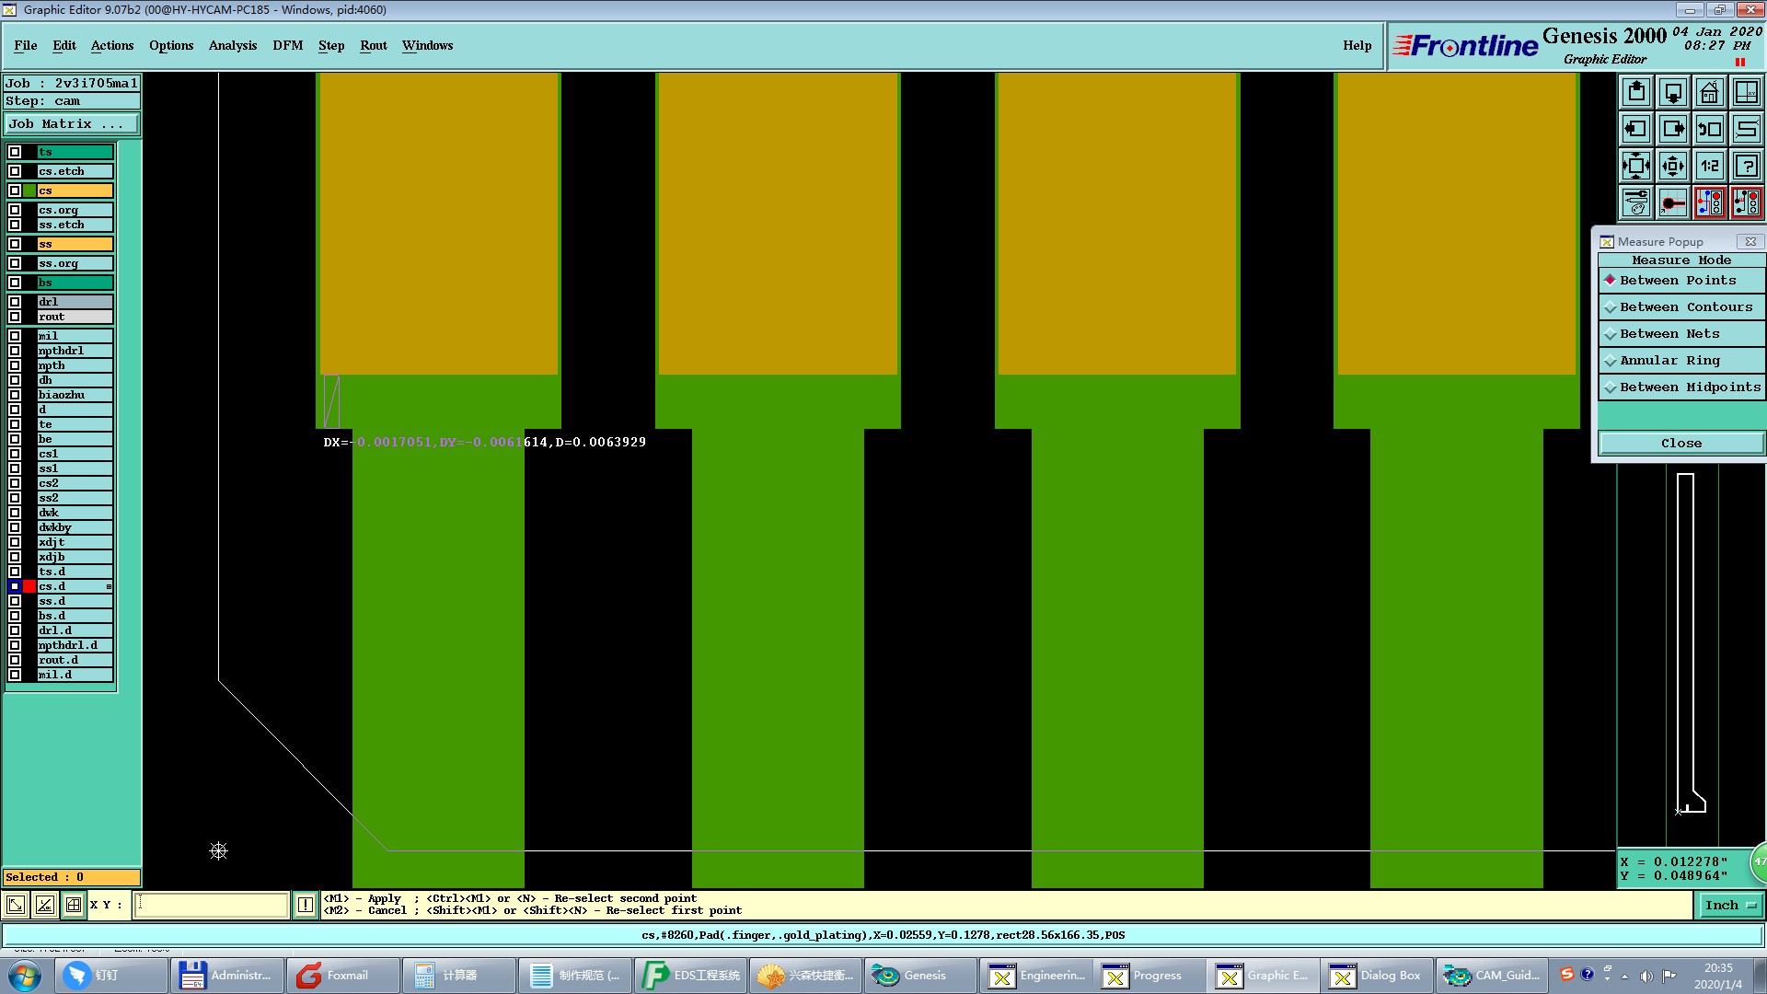Viewport: 1767px width, 994px height.
Task: Click the pan up arrow icon
Action: [x=1636, y=93]
